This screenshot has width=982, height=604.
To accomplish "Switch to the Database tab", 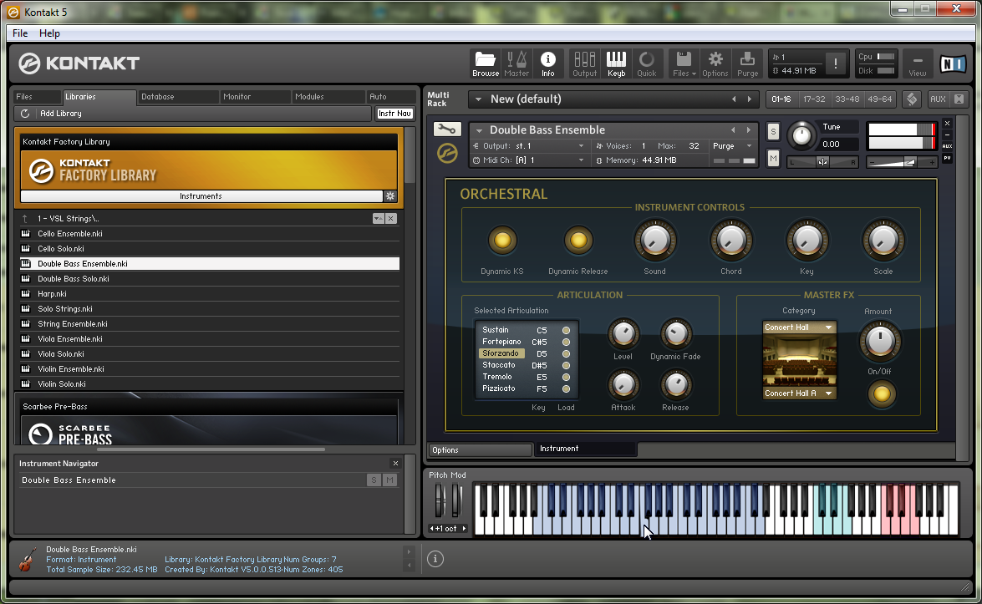I will (x=157, y=97).
